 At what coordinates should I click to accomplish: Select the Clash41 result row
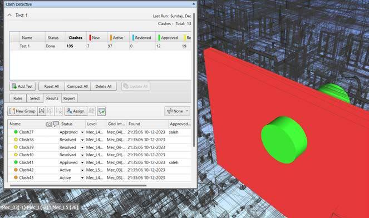[100, 162]
